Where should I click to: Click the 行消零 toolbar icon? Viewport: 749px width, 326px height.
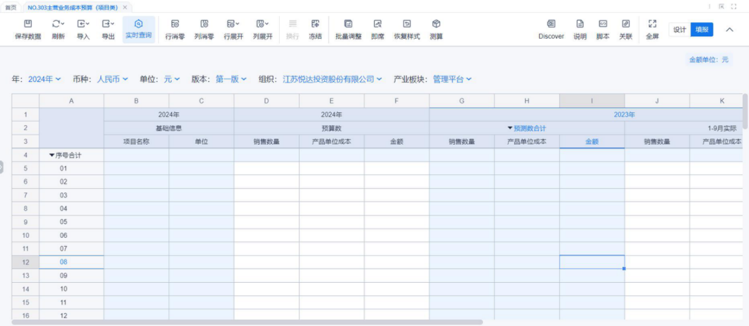coord(175,24)
